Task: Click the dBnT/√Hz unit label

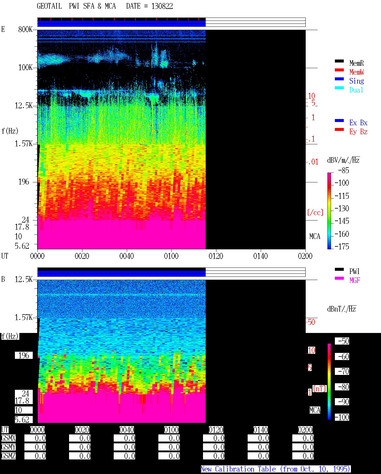Action: (x=342, y=309)
